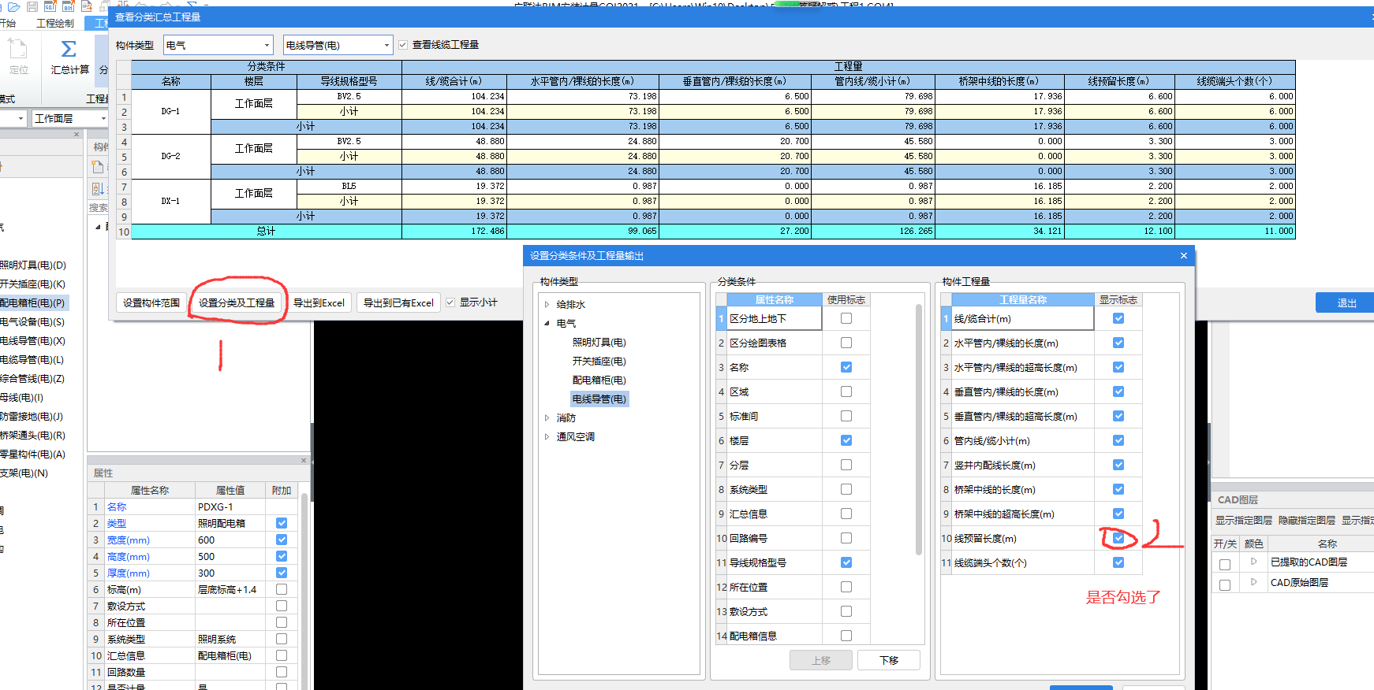Click 下移 button

point(888,660)
